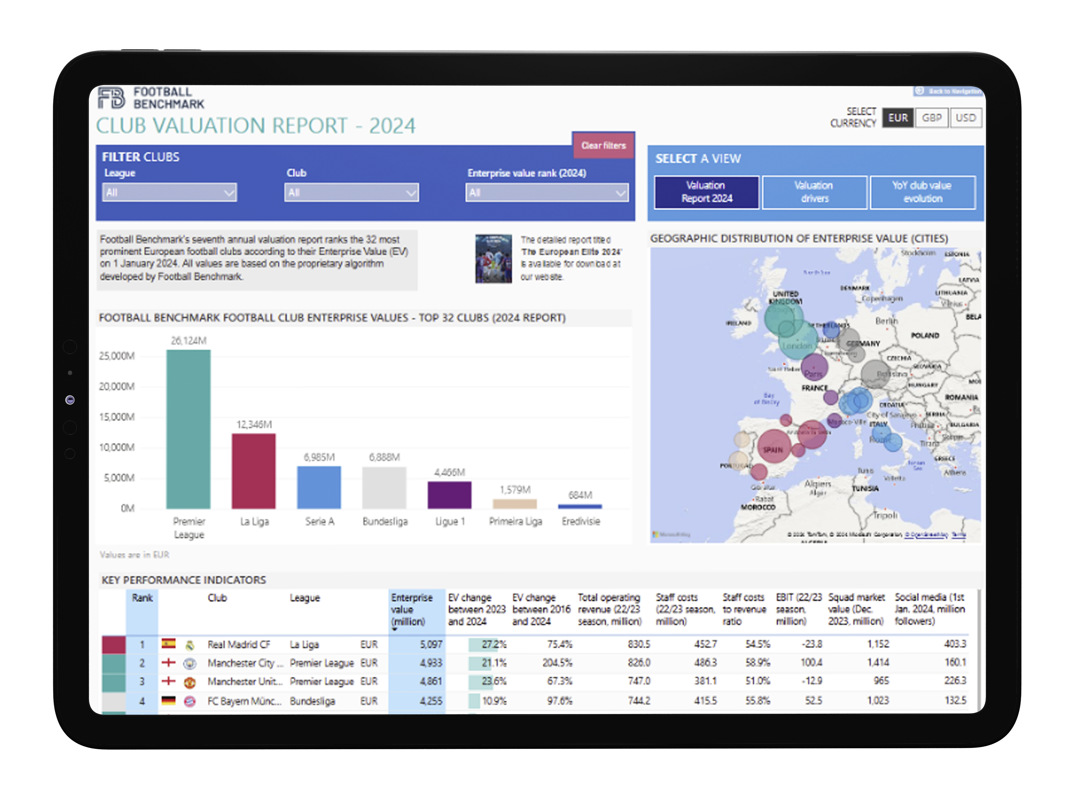The width and height of the screenshot is (1076, 805).
Task: Open Enterprise value rank dropdown
Action: click(x=547, y=193)
